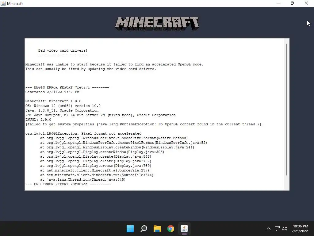314x236 pixels.
Task: Click the line 'BEGIN ERROR REPORT 7fe0271'
Action: 67,87
